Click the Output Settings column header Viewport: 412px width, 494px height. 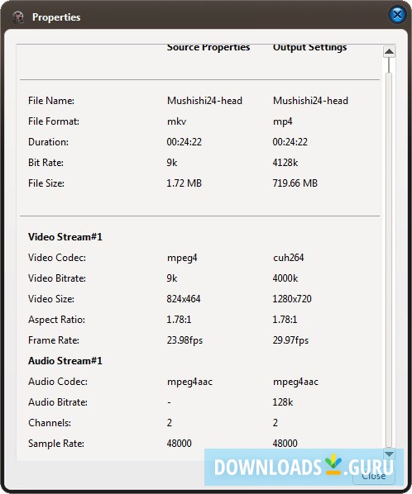tap(309, 47)
